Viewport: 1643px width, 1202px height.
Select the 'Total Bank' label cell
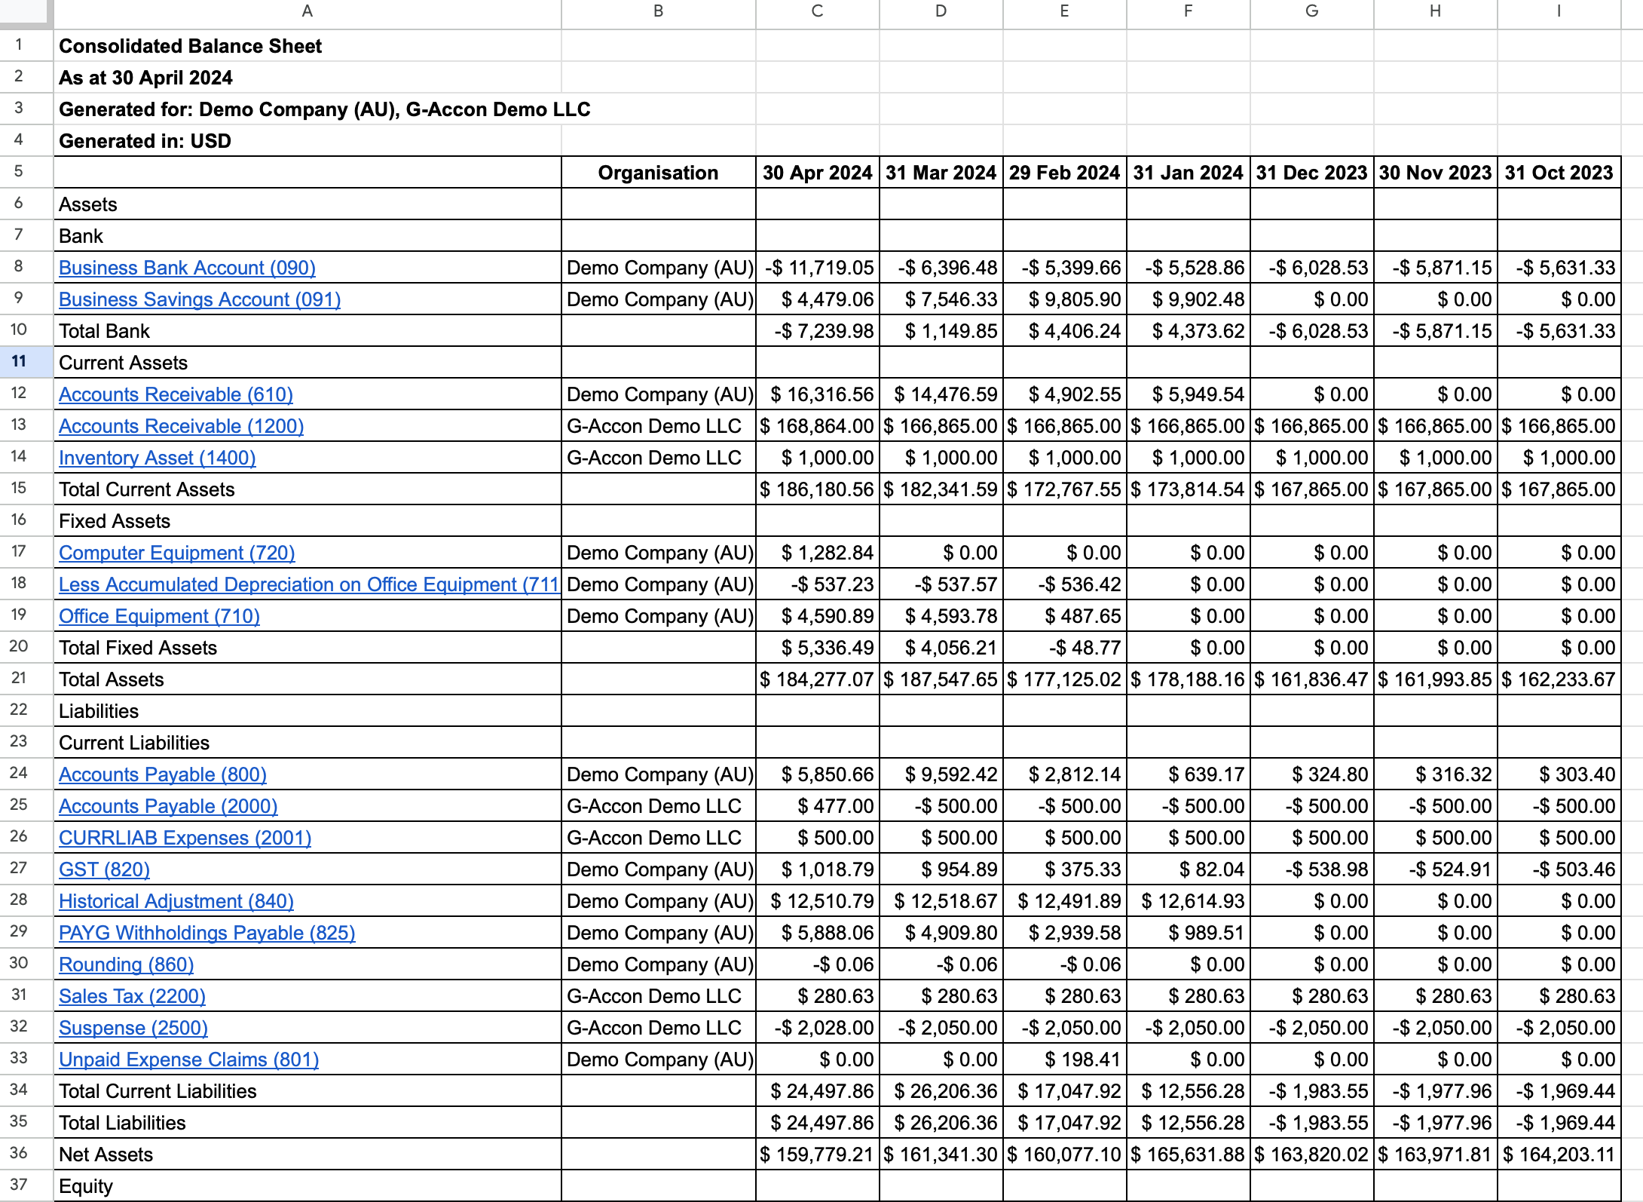pyautogui.click(x=307, y=331)
